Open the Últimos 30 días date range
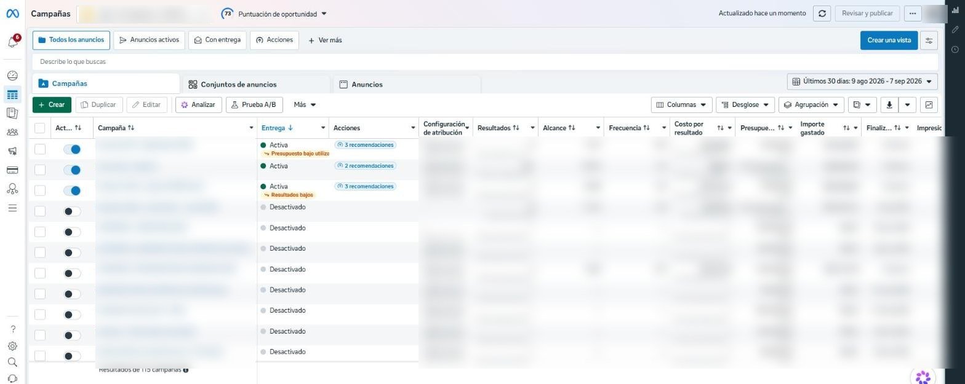Viewport: 965px width, 384px height. coord(862,81)
